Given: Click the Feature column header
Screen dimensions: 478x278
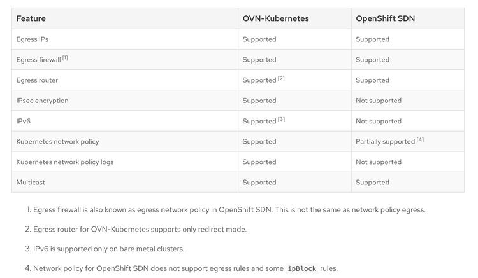Looking at the screenshot, I should click(31, 18).
